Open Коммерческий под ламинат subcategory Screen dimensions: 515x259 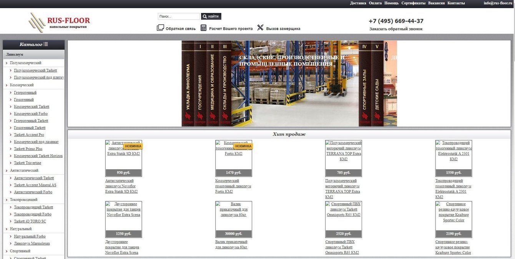point(36,142)
